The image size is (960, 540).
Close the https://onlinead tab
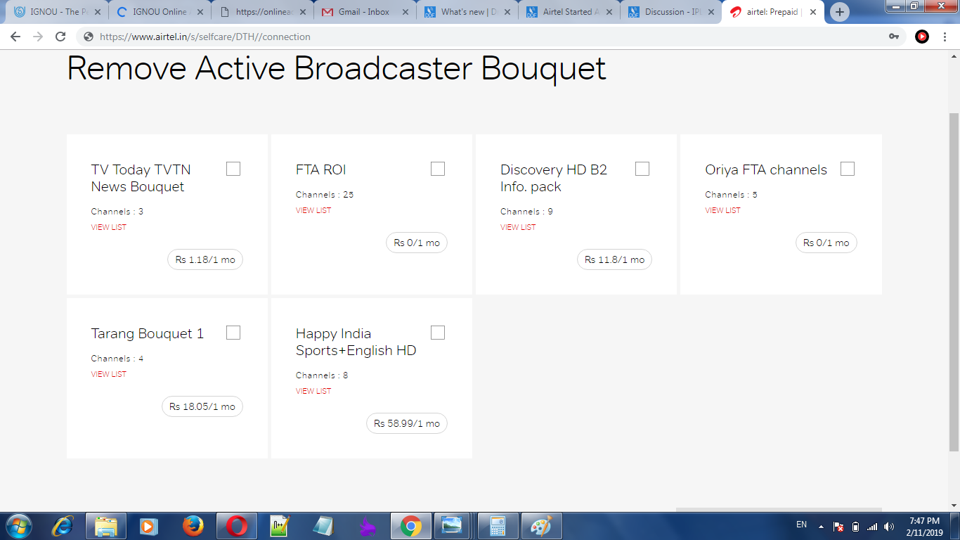pos(303,12)
